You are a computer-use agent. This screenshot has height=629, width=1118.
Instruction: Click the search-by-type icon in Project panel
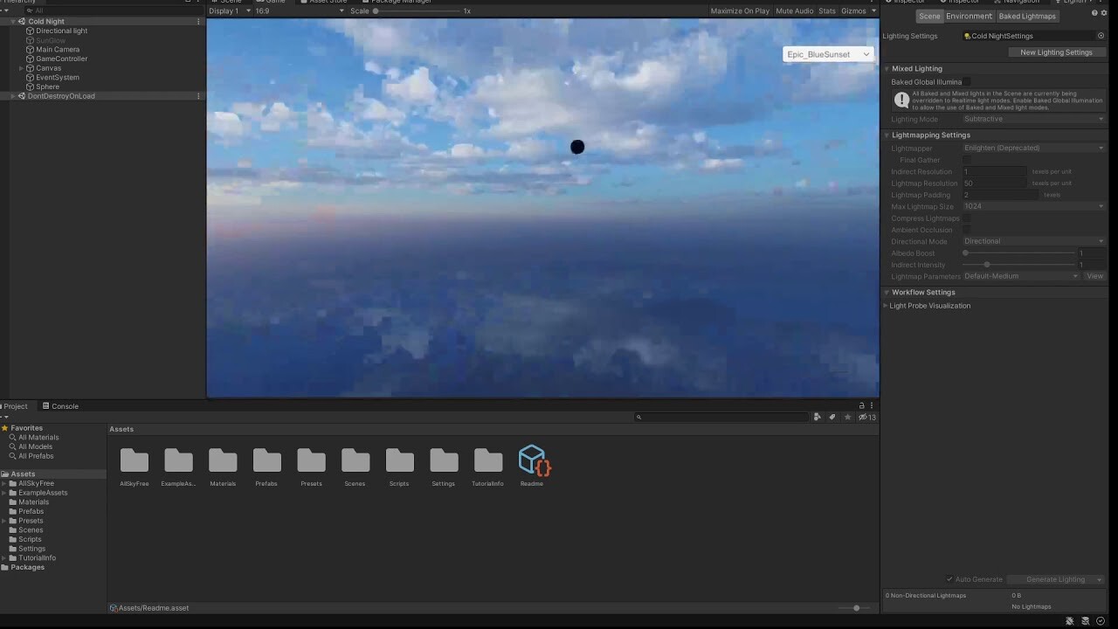pyautogui.click(x=818, y=417)
